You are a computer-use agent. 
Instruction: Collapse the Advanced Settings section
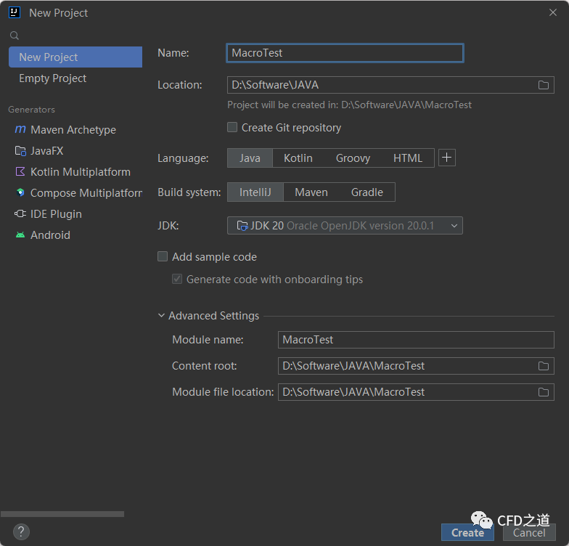162,316
